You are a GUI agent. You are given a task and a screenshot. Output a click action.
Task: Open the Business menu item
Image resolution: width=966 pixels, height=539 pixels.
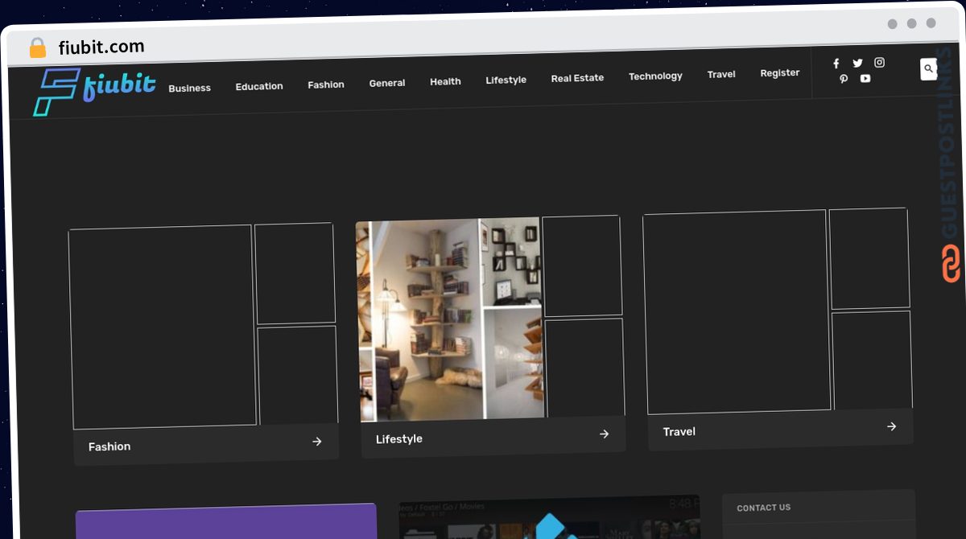[189, 88]
